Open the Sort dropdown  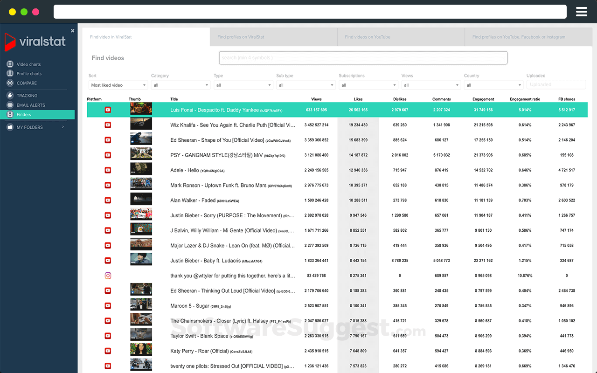point(118,85)
